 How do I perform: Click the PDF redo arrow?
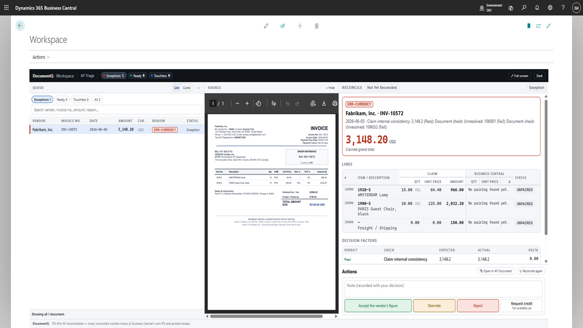pyautogui.click(x=297, y=103)
